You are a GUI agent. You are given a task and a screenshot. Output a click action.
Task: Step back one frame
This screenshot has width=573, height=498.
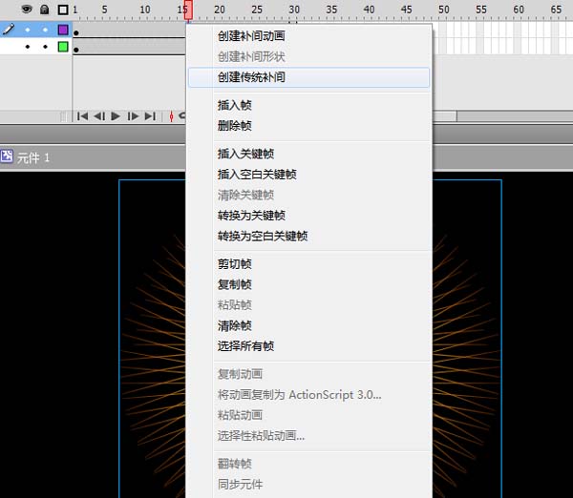pyautogui.click(x=99, y=116)
